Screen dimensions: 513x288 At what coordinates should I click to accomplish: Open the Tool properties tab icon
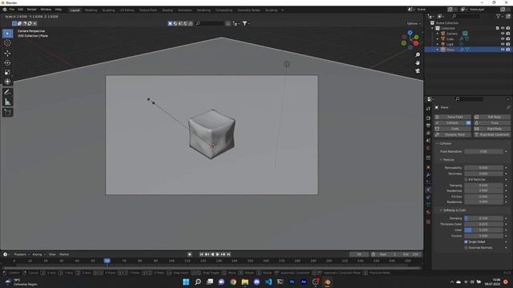pos(428,109)
